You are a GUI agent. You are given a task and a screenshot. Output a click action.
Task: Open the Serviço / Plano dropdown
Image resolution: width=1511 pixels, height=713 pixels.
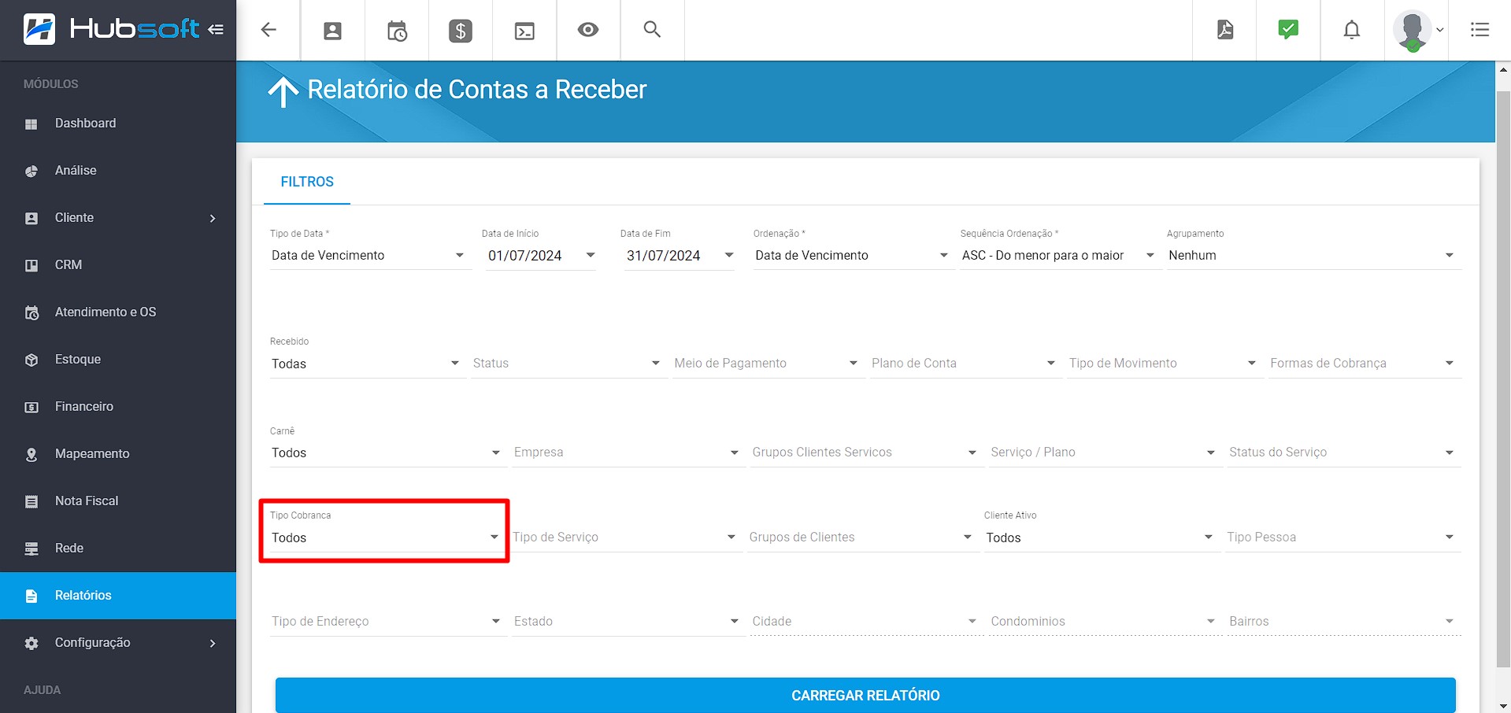[x=1105, y=453]
